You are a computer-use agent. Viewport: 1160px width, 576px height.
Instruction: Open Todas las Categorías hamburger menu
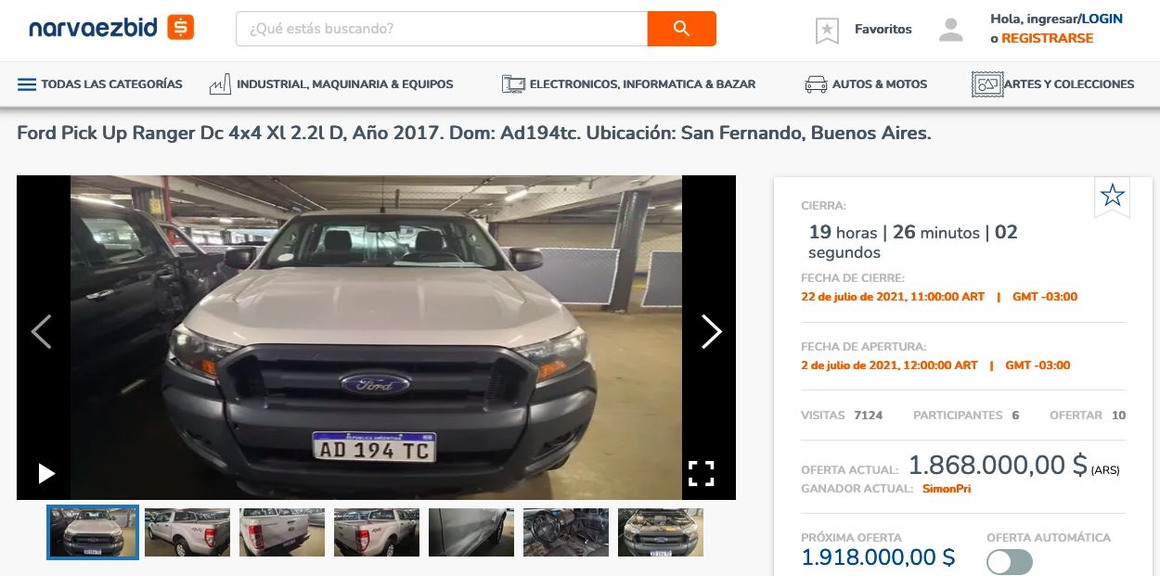click(100, 84)
